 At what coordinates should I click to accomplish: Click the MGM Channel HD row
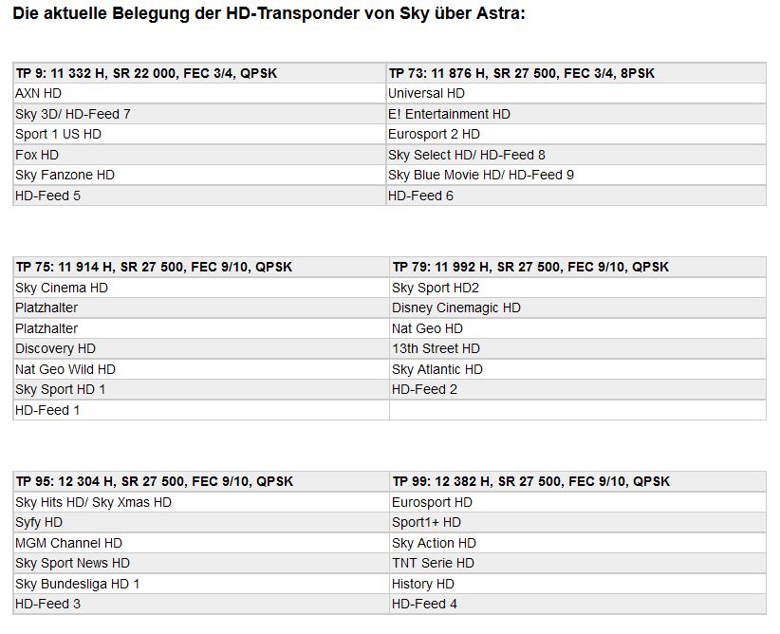(x=201, y=543)
